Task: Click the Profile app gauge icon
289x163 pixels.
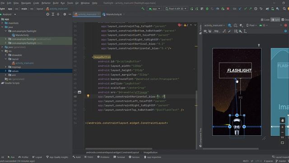Action: [x=218, y=9]
